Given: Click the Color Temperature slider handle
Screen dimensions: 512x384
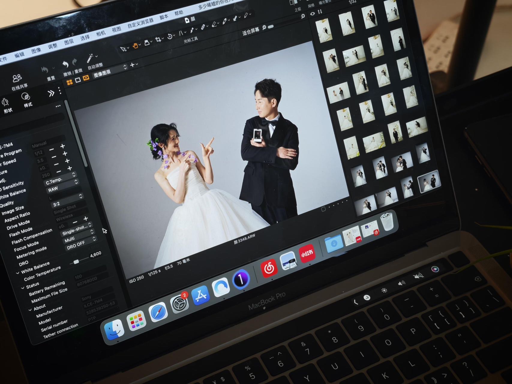Looking at the screenshot, I should pyautogui.click(x=76, y=262).
